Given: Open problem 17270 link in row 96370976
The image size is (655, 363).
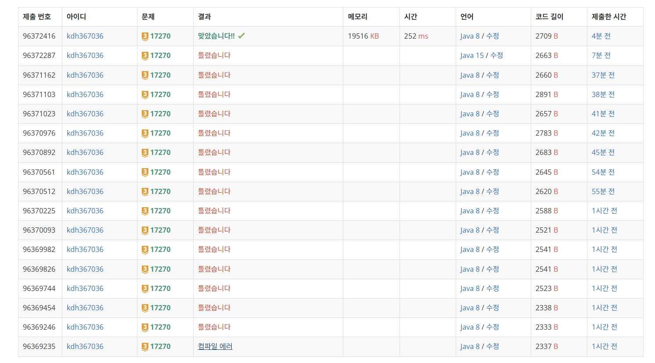Looking at the screenshot, I should [x=160, y=133].
